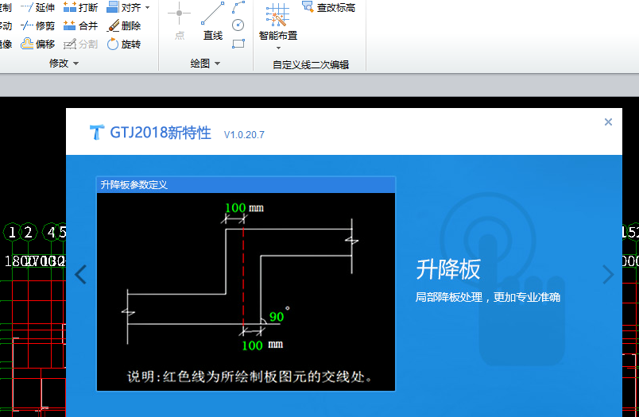Select the 旋转 (rotate) tool
Viewport: 639px width, 417px height.
point(124,44)
